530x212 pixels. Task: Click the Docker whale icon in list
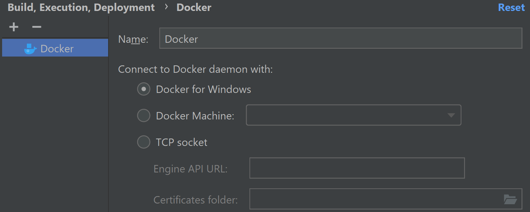pyautogui.click(x=30, y=49)
